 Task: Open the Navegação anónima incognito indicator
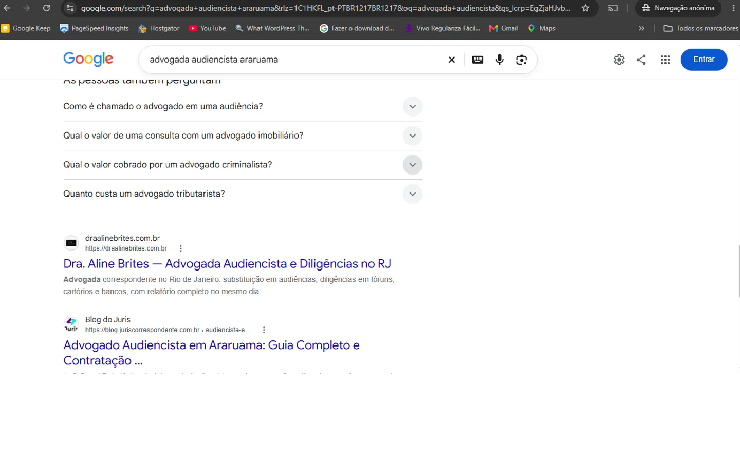click(678, 8)
